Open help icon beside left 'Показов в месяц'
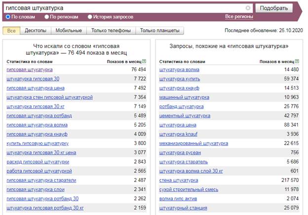The width and height of the screenshot is (308, 215). point(144,62)
